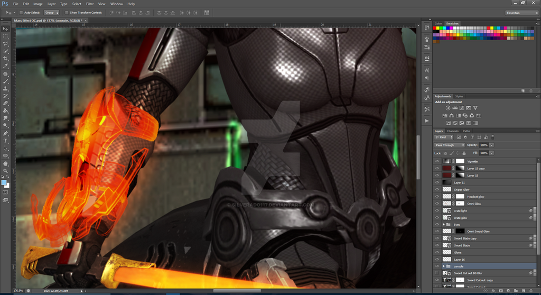Select the Move tool in the toolbox
This screenshot has width=541, height=295.
pyautogui.click(x=5, y=29)
